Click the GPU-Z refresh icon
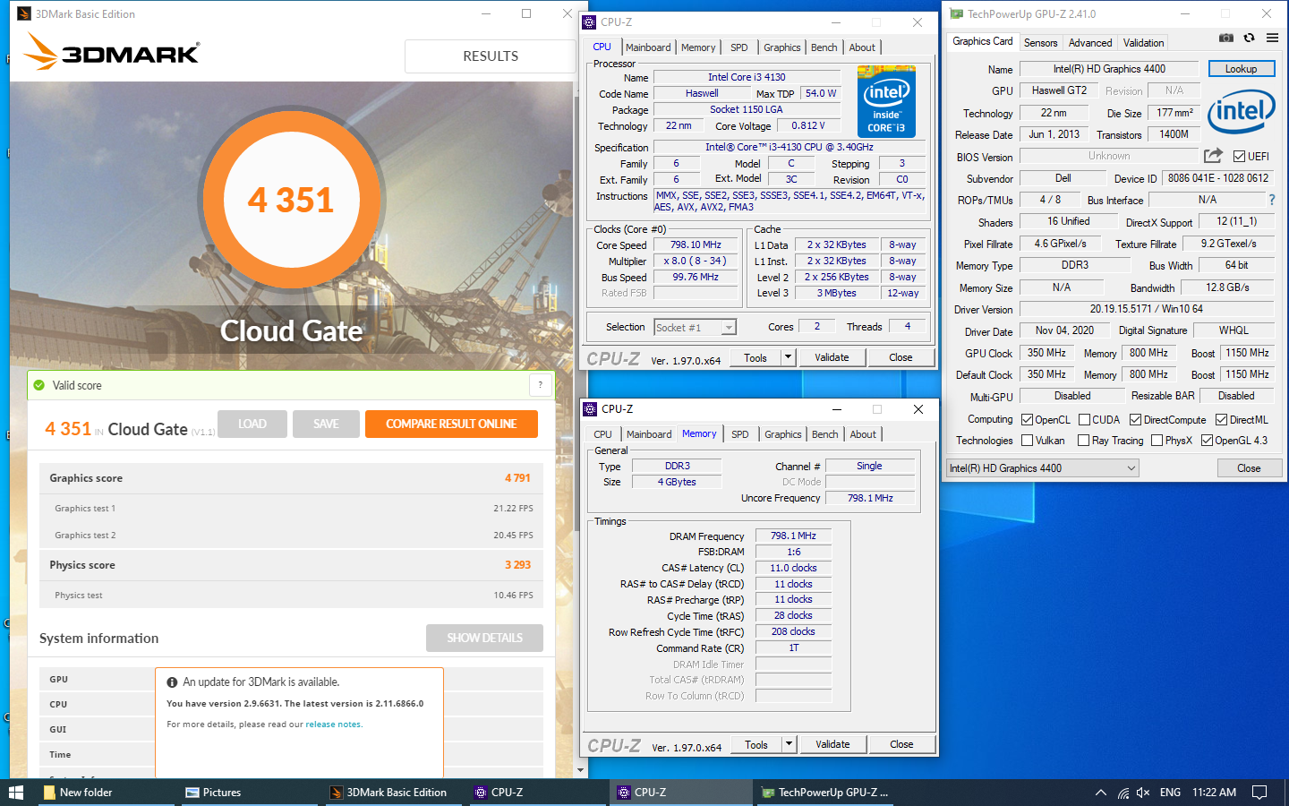Screen dimensions: 1289x806 pyautogui.click(x=1249, y=38)
